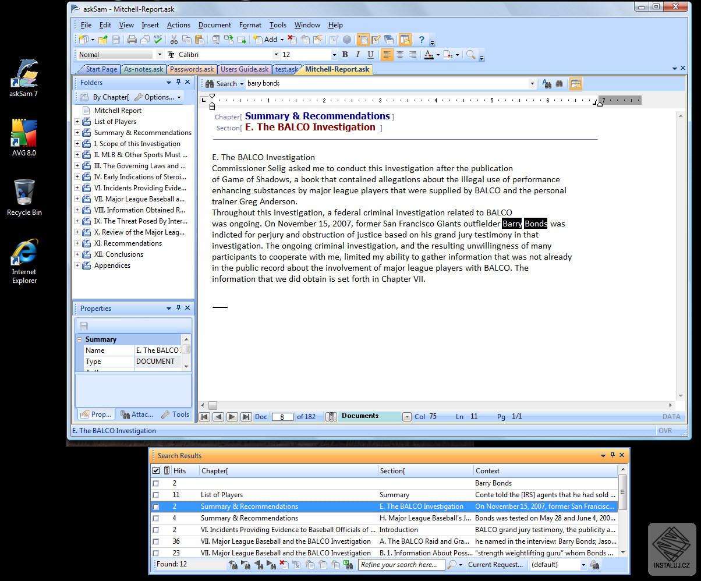Open the Add button dropdown arrow
The height and width of the screenshot is (581, 701).
pos(282,40)
